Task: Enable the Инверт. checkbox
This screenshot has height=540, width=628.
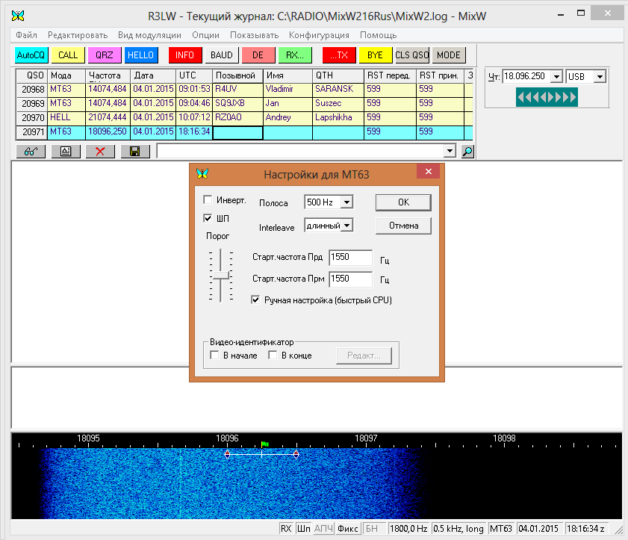Action: pos(208,200)
